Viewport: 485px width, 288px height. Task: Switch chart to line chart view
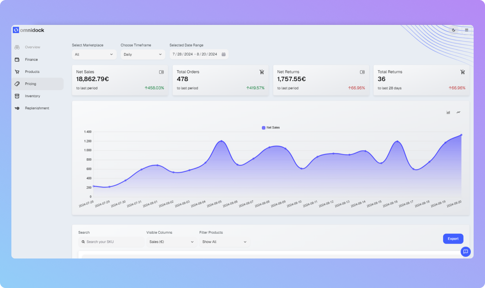tap(458, 112)
